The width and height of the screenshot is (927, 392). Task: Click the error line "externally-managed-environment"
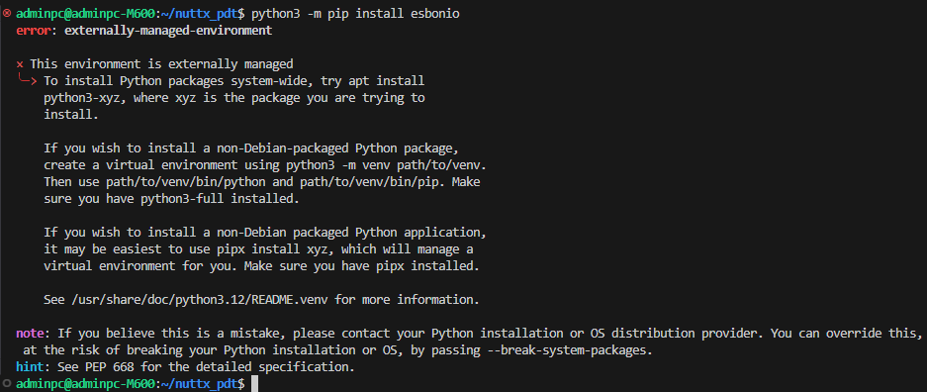coord(168,30)
